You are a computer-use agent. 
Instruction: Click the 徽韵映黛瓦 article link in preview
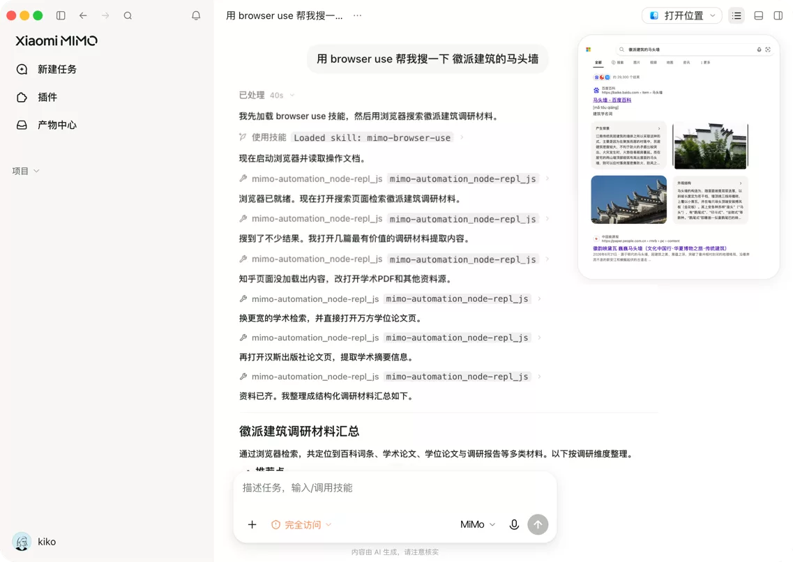[660, 248]
